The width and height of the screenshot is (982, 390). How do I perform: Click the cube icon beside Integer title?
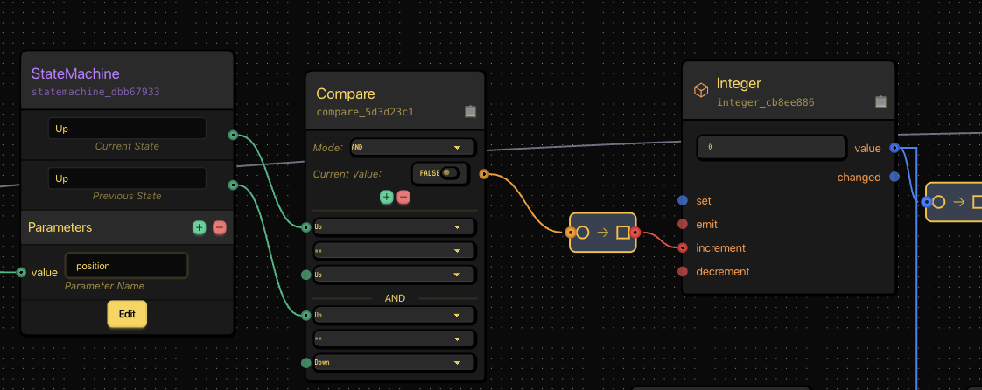coord(700,90)
